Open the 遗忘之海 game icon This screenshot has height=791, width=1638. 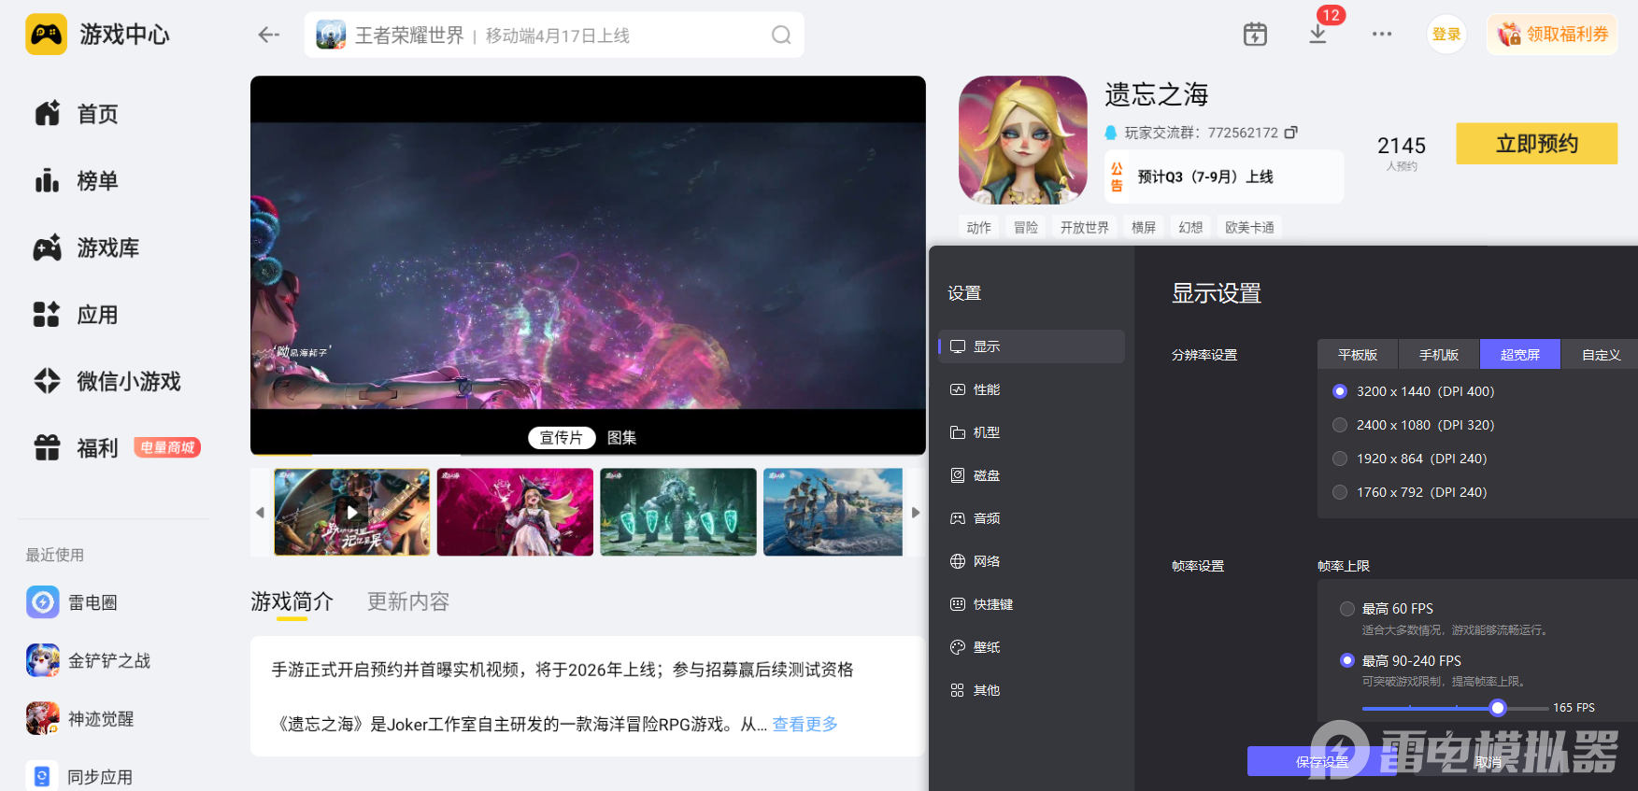[1023, 140]
